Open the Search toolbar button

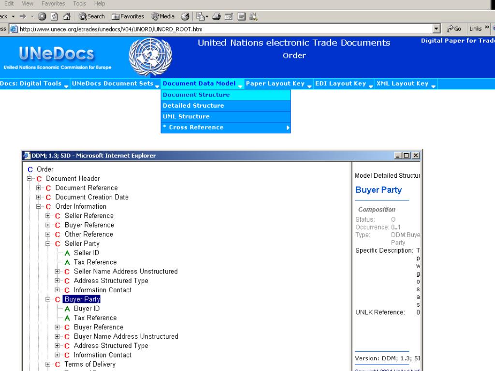pos(91,16)
